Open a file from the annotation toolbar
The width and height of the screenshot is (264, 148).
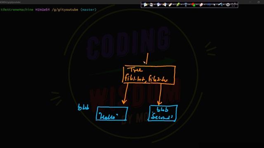click(x=145, y=5)
